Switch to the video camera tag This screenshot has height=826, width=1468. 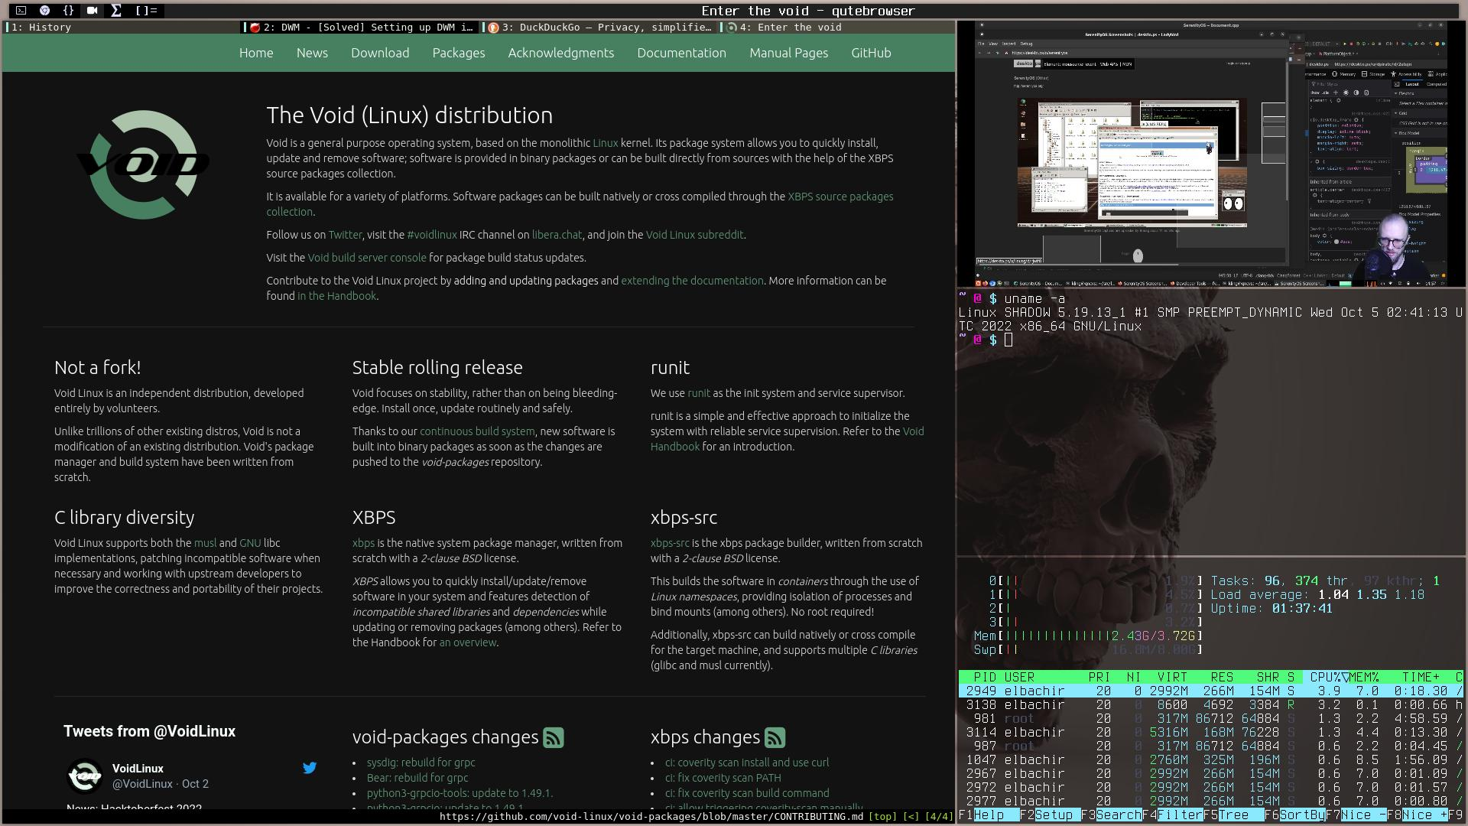point(92,11)
